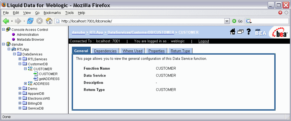Collapse the DataServices folder node
Screen dimensions: 291x121
14,54
